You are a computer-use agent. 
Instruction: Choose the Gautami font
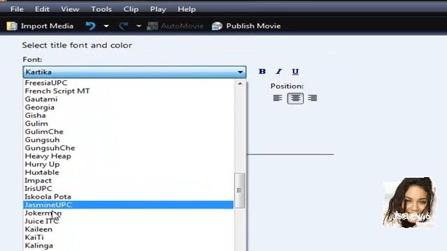pyautogui.click(x=128, y=99)
